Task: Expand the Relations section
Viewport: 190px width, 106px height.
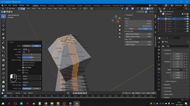Action: point(167,85)
